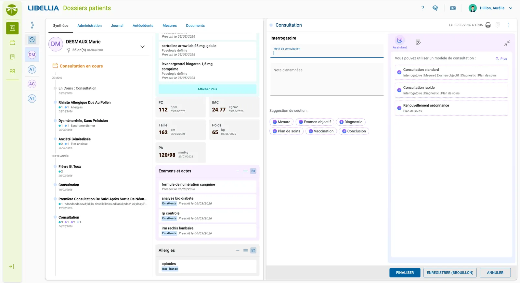Toggle card view in Examens et actes

pyautogui.click(x=253, y=171)
